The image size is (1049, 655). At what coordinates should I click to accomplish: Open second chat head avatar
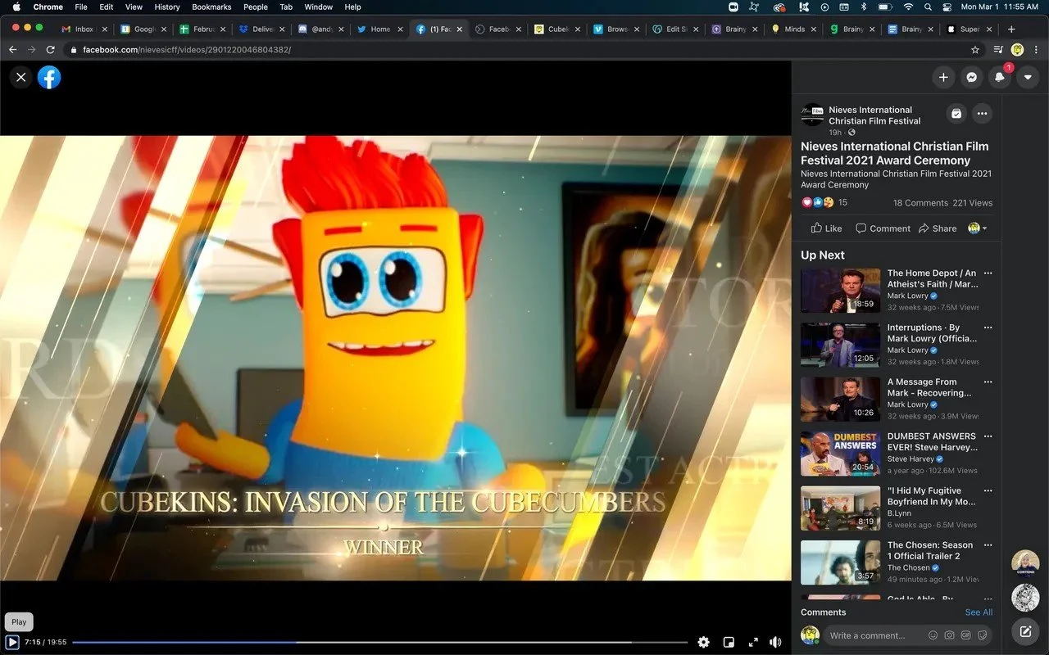[1025, 598]
